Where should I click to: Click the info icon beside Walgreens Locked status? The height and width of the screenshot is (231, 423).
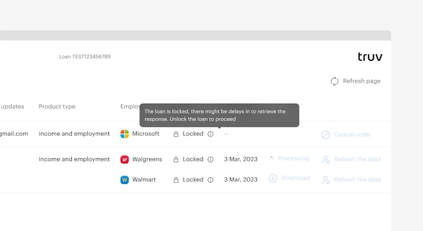pos(210,160)
